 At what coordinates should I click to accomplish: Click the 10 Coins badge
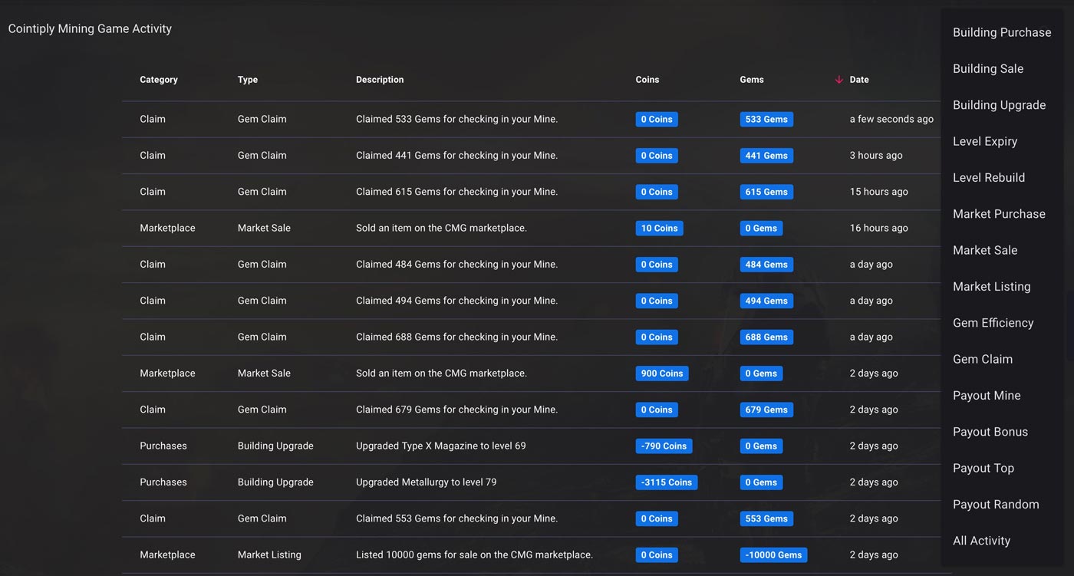click(x=660, y=228)
